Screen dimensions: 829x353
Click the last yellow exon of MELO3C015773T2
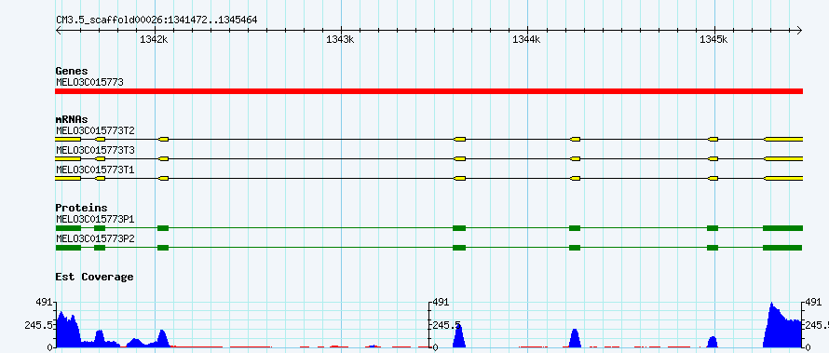783,139
